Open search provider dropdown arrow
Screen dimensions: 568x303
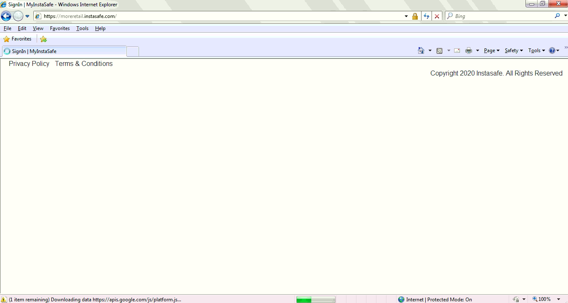(565, 16)
